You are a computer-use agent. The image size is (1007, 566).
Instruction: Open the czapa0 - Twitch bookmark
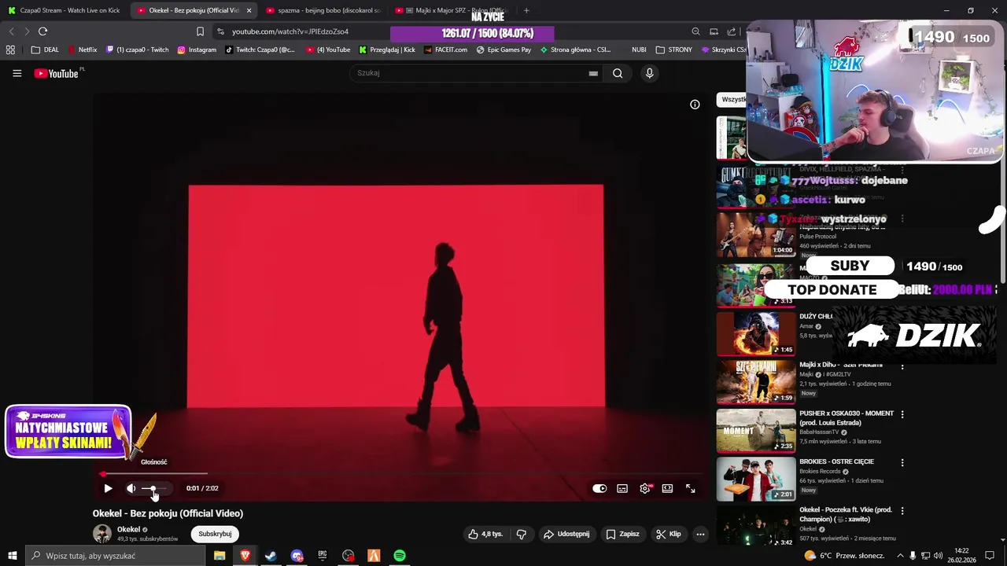point(138,50)
